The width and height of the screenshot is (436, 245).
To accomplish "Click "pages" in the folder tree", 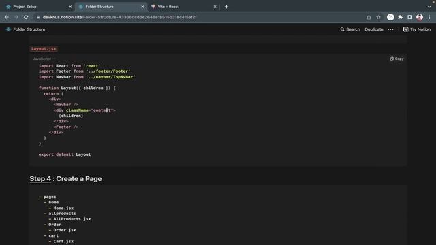I will pyautogui.click(x=50, y=197).
